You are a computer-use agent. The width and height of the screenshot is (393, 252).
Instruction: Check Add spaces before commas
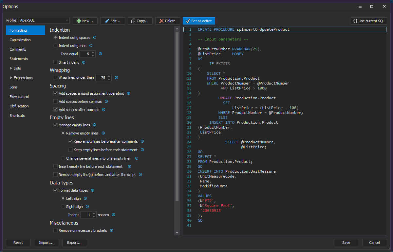(x=55, y=101)
